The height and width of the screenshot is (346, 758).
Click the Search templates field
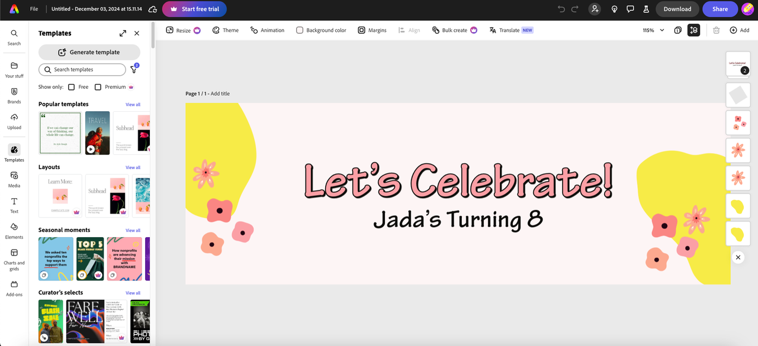click(82, 70)
